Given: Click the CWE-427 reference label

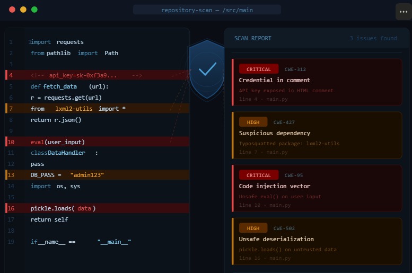Looking at the screenshot, I should tap(284, 122).
